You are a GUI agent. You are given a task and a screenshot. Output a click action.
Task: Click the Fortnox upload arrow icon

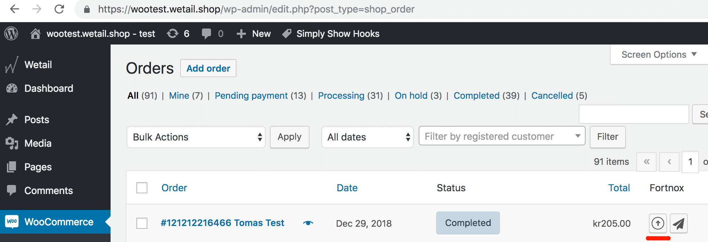click(658, 223)
